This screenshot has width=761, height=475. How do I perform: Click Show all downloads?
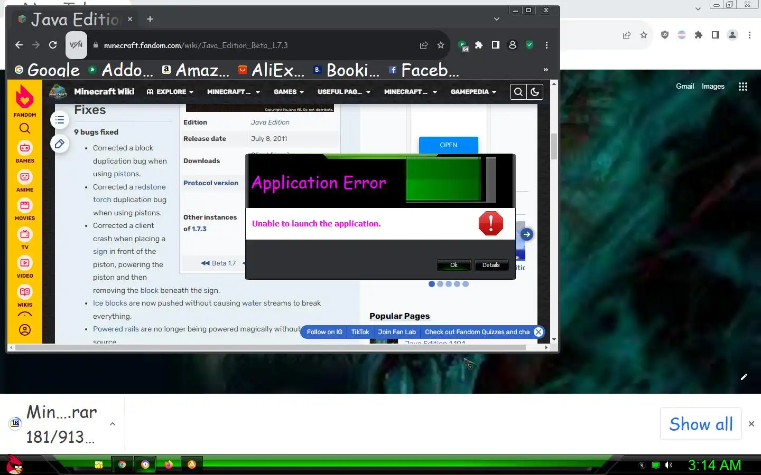tap(701, 424)
